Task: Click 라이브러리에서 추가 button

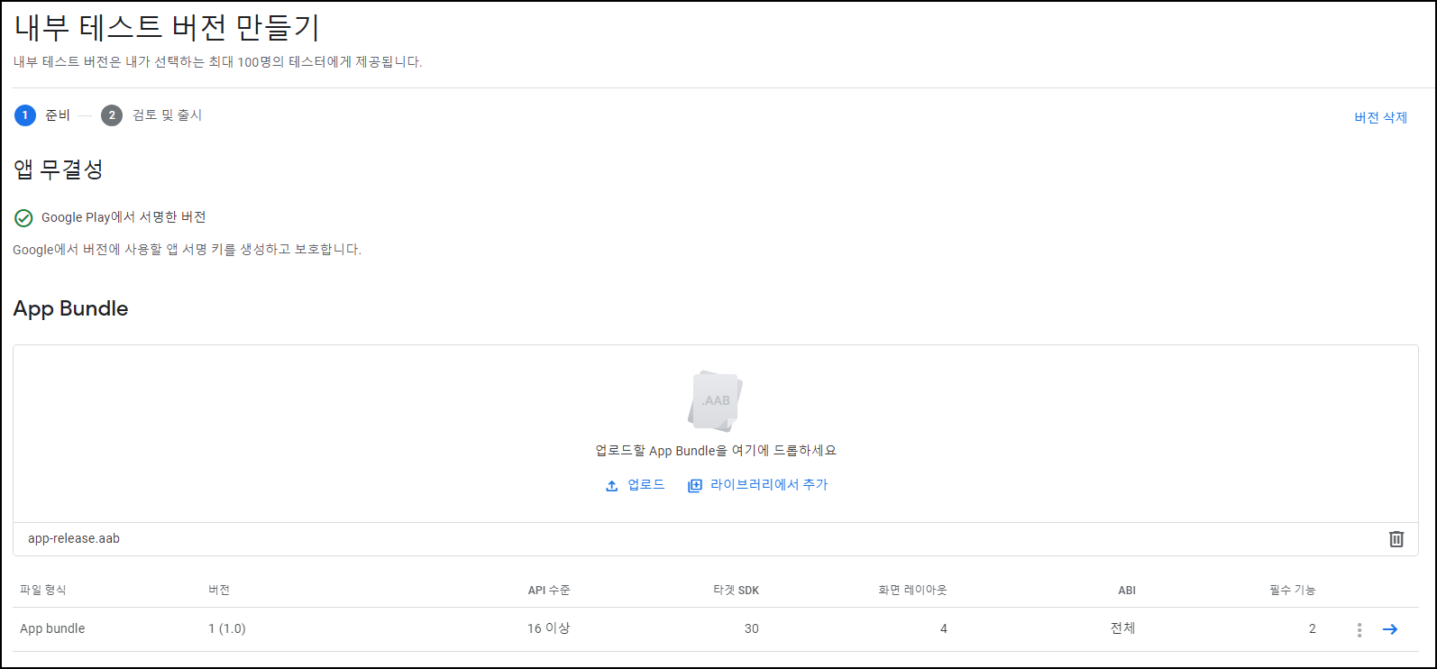Action: tap(757, 485)
